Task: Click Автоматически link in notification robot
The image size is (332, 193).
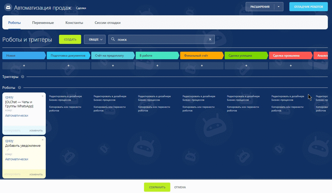Action: click(17, 159)
